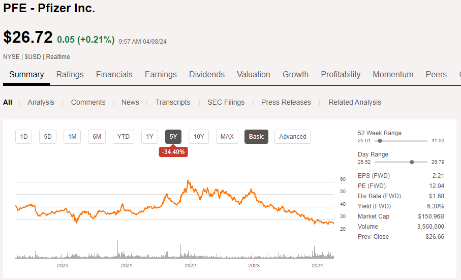Switch chart to 10Y range
Image resolution: width=461 pixels, height=280 pixels.
tap(199, 137)
